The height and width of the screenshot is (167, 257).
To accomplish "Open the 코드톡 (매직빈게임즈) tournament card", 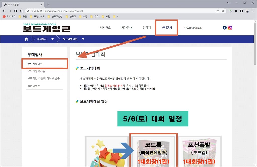I will [x=153, y=151].
